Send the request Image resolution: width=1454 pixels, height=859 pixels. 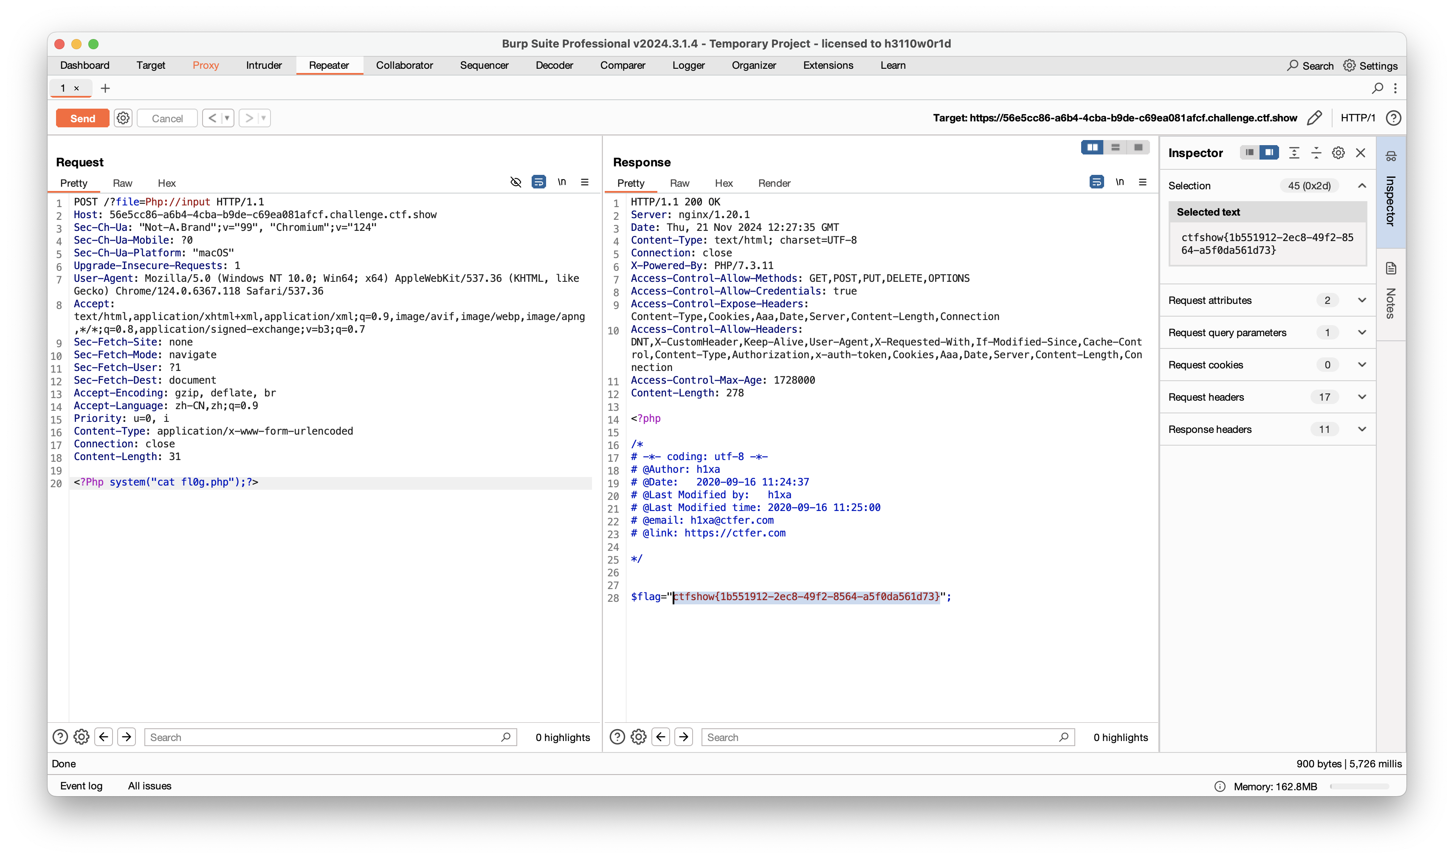click(x=82, y=118)
